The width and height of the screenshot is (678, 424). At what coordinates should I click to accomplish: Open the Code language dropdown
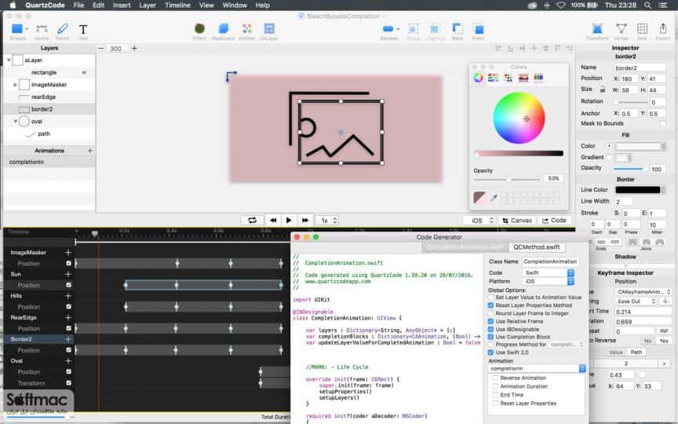(548, 272)
